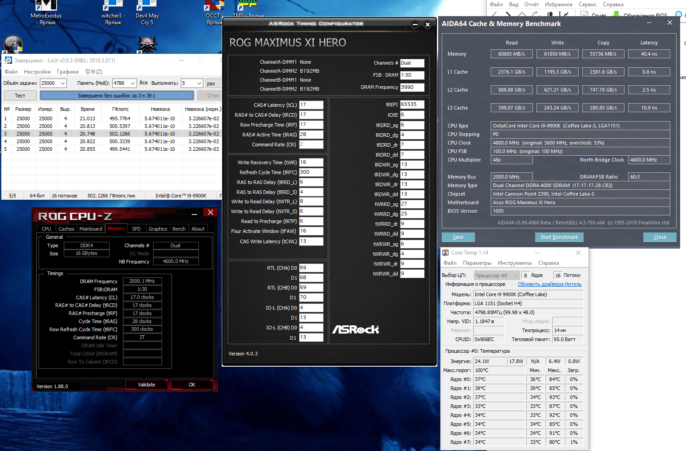Click the LinX completion progress bar
Image resolution: width=686 pixels, height=451 pixels.
(x=117, y=96)
